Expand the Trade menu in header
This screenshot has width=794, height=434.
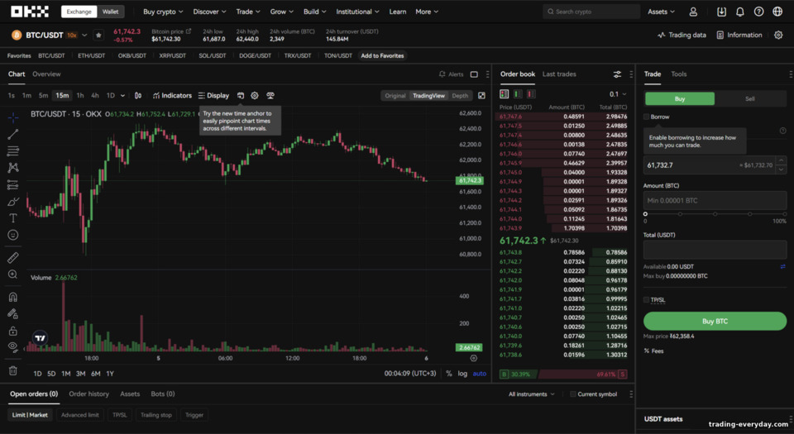tap(248, 12)
